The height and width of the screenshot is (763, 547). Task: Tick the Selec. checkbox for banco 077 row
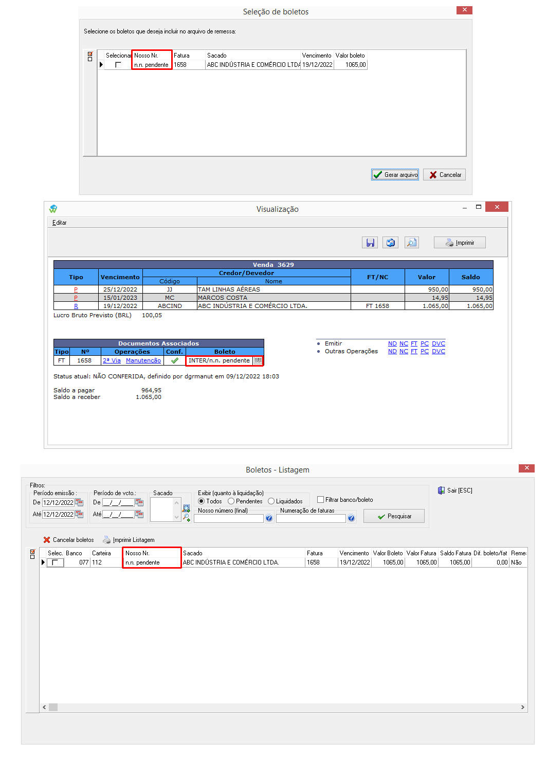[55, 562]
